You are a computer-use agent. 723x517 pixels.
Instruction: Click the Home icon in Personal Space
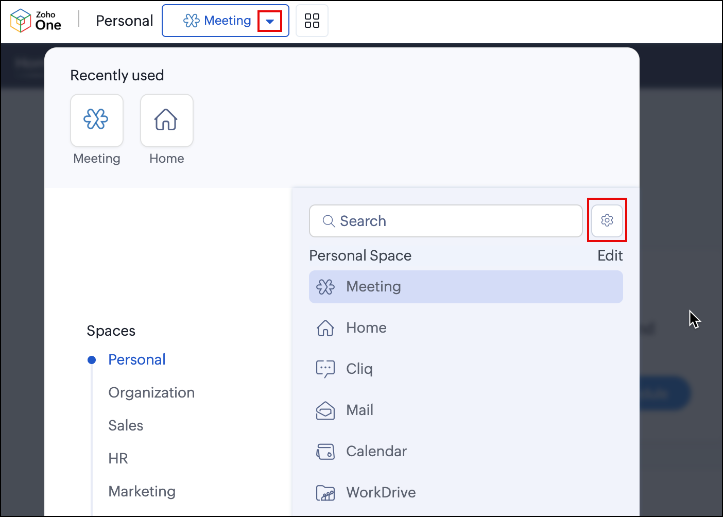click(x=325, y=328)
